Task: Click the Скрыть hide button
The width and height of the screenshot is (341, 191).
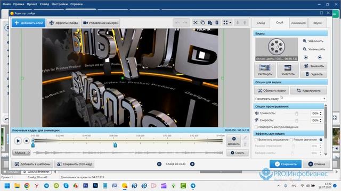Action: click(x=237, y=153)
